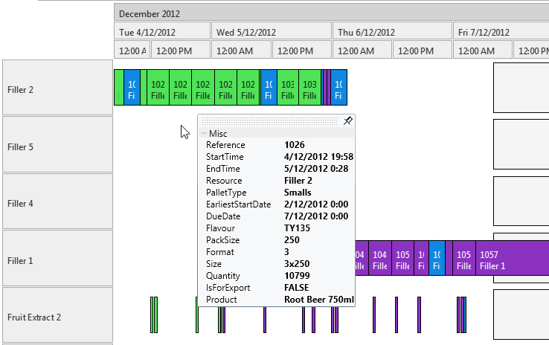549x345 pixels.
Task: Click the Filler 2 resource row header
Action: point(57,88)
